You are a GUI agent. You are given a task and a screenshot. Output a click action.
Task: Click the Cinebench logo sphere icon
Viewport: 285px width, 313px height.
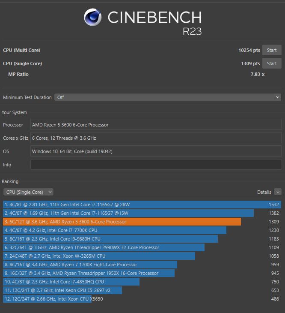coord(92,17)
